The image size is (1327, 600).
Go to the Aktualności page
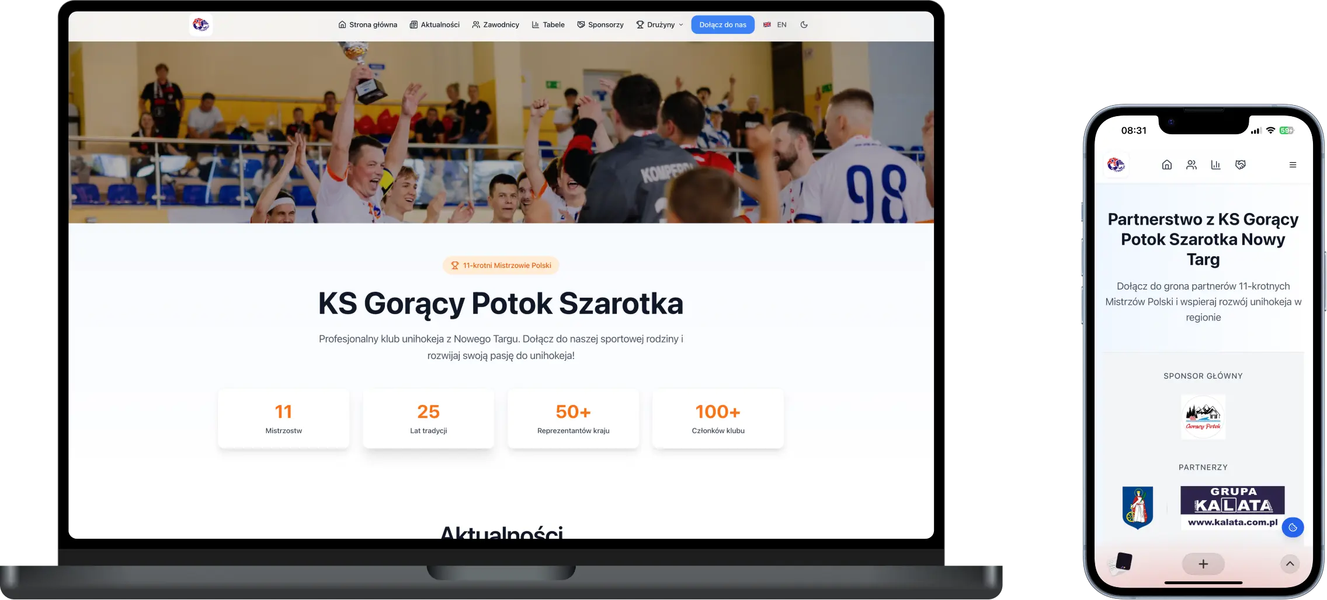[x=435, y=25]
